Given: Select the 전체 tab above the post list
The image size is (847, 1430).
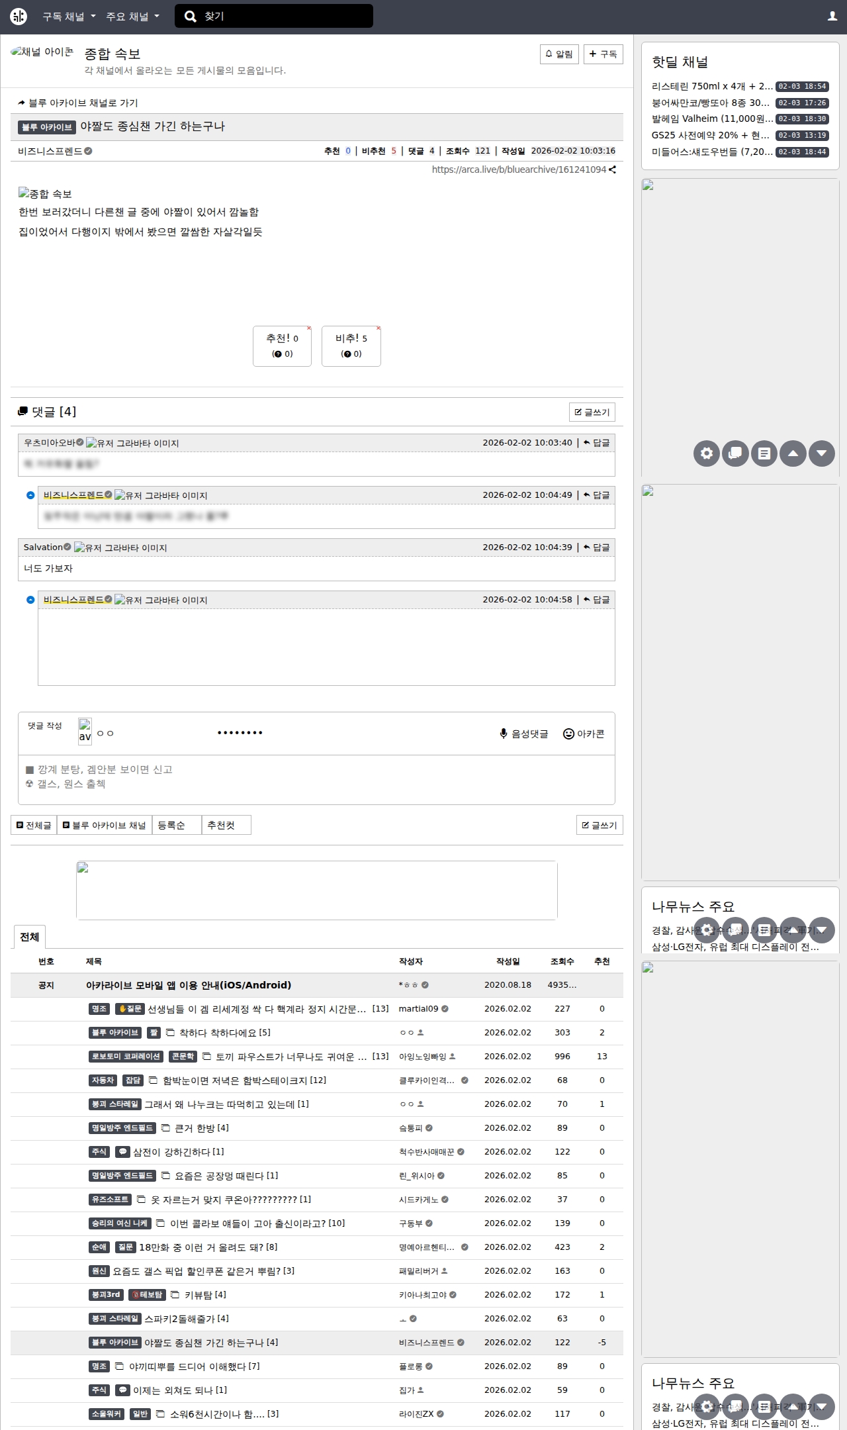Looking at the screenshot, I should click(x=29, y=937).
